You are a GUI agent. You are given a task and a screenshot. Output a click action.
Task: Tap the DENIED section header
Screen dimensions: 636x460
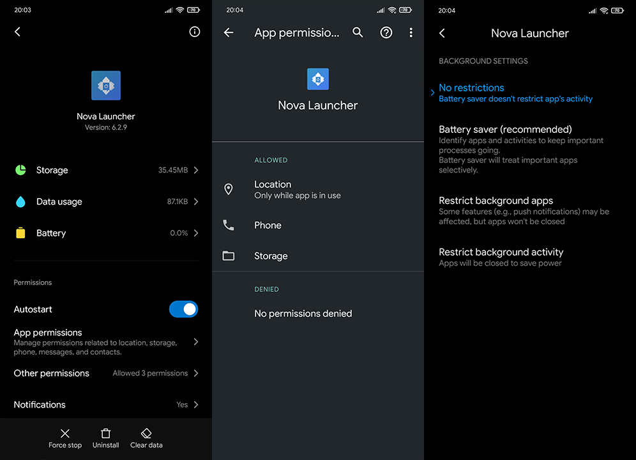pos(266,289)
